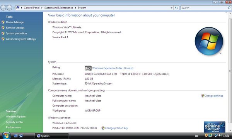Expand the arrow after Control Panel breadcrumb
Screen dimensions: 232x139
click(x=42, y=8)
